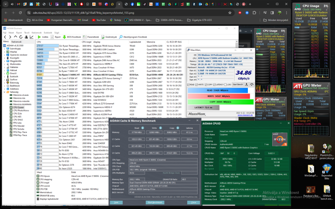
Task: Go forward with AIDA64 right arrow icon
Action: coord(10,37)
